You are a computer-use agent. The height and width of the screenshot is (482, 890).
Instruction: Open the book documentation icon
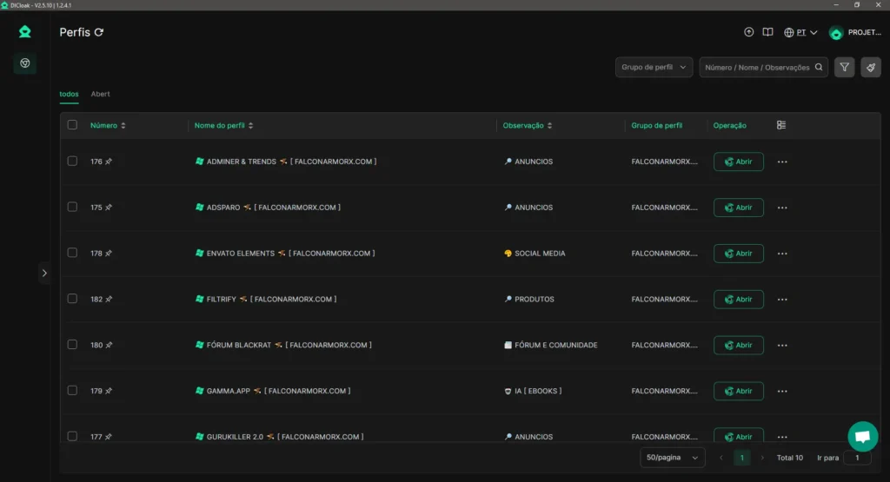[767, 32]
